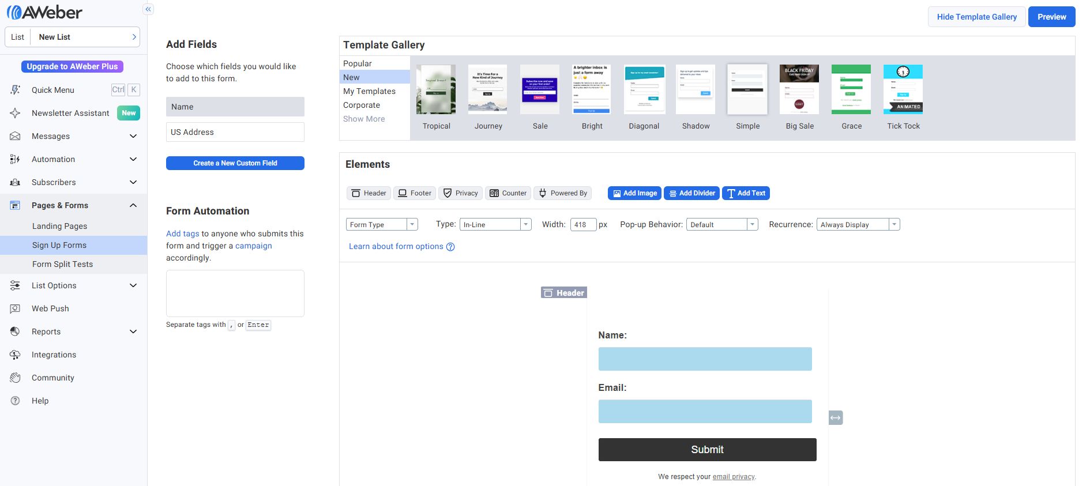Open Sign Up Forms in sidebar
The height and width of the screenshot is (486, 1090).
click(x=74, y=245)
